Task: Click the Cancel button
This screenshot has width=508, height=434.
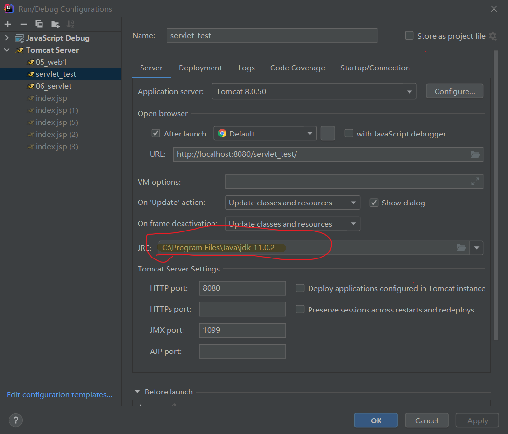Action: [x=427, y=420]
